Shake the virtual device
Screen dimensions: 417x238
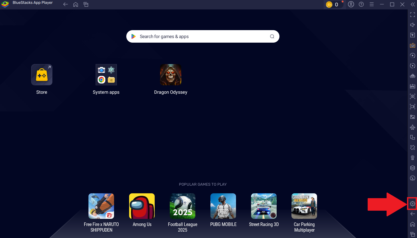tap(412, 147)
